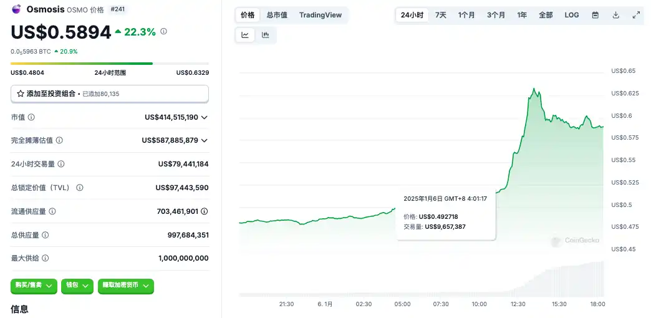The image size is (651, 318).
Task: Switch to candlestick chart view
Action: [x=266, y=36]
